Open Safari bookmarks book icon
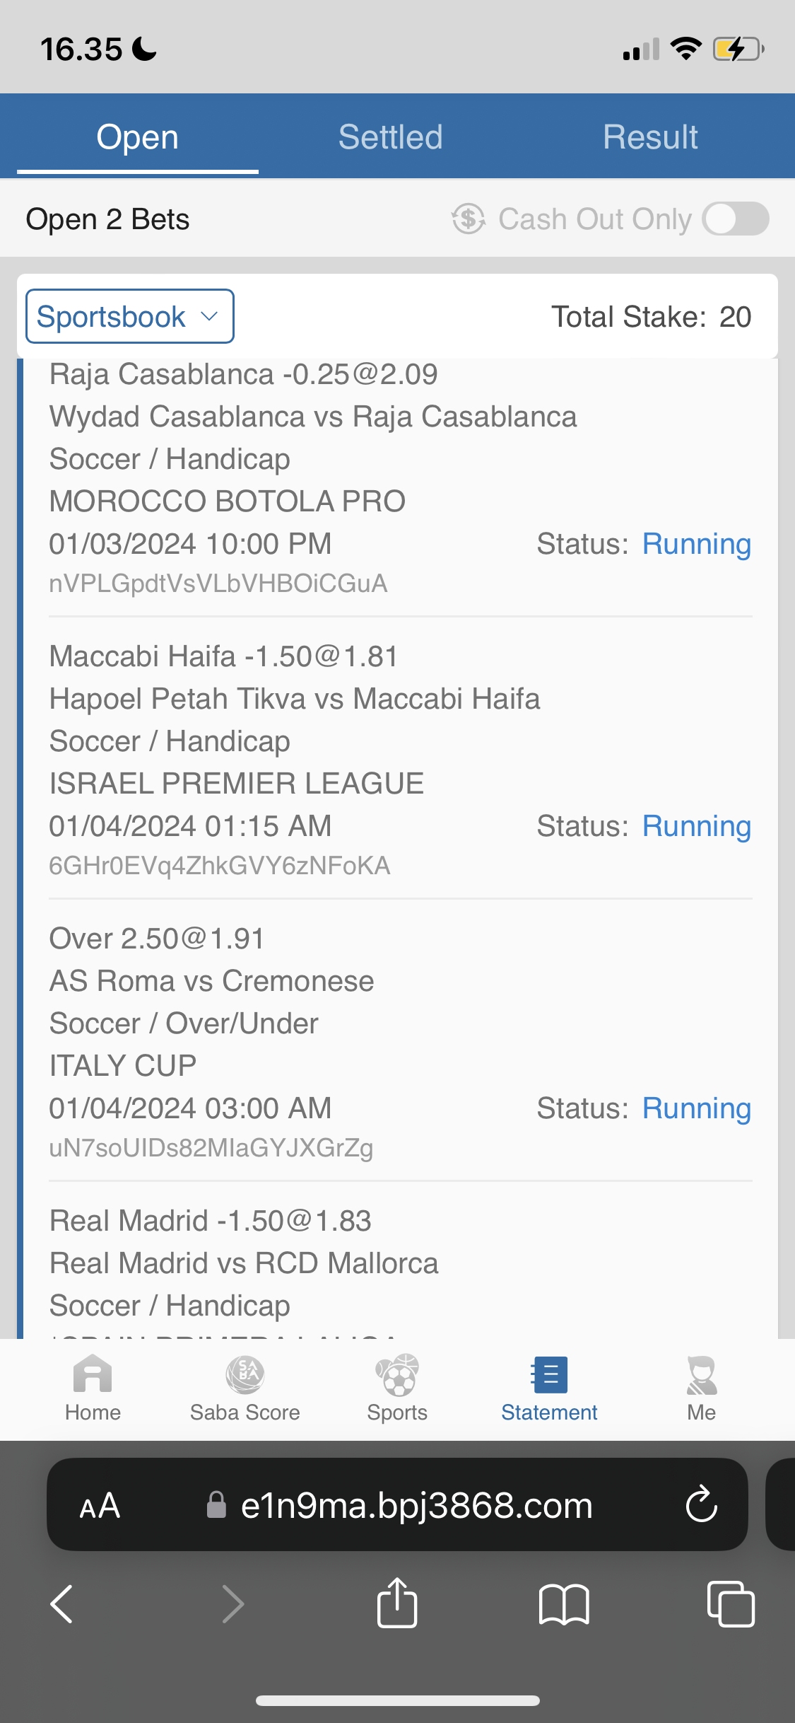This screenshot has width=795, height=1723. point(563,1603)
